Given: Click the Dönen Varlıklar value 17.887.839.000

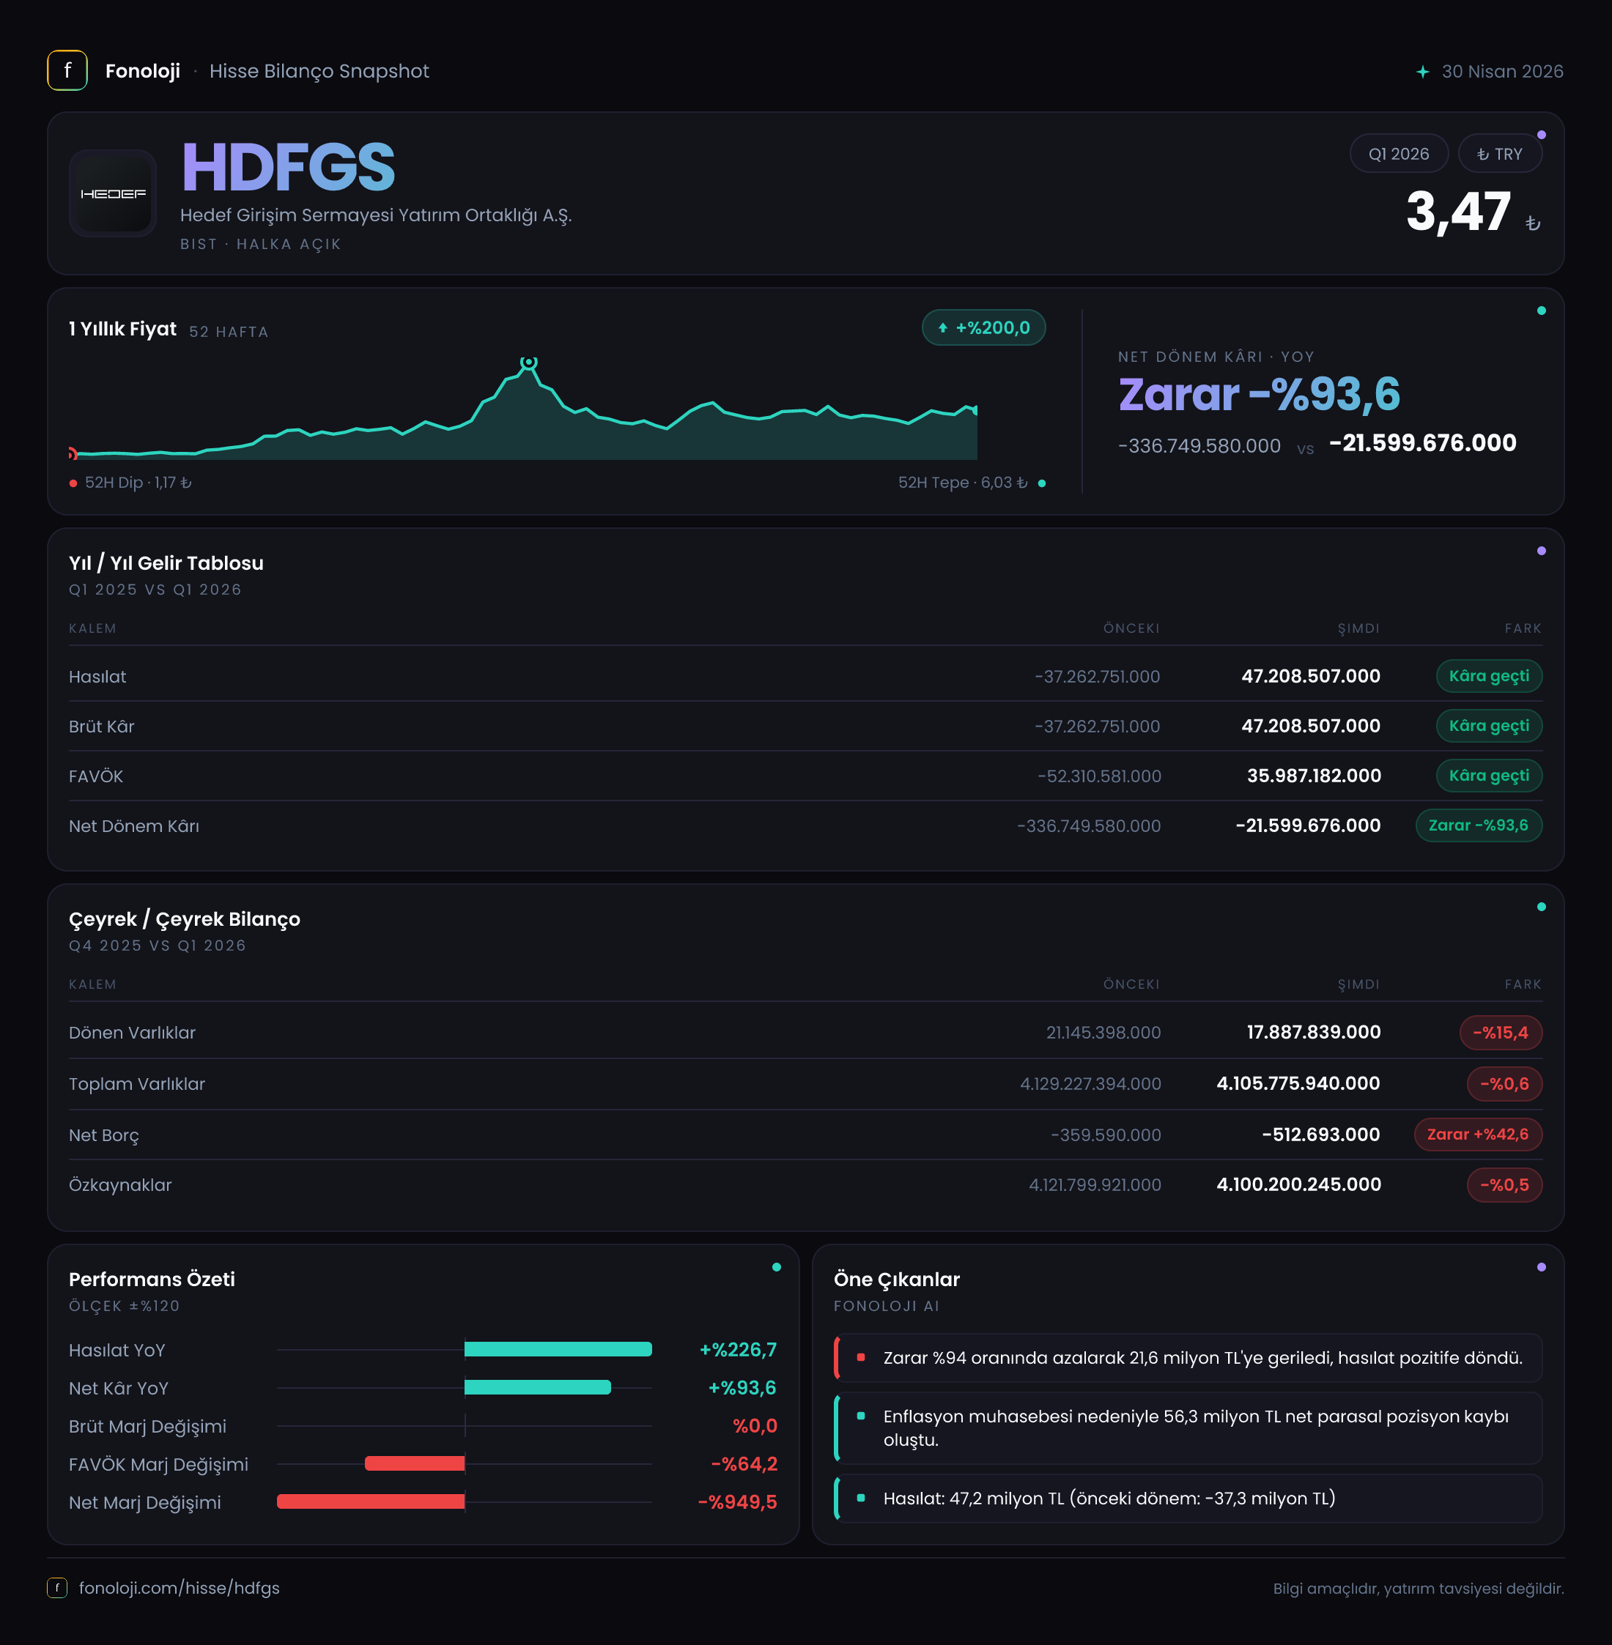Looking at the screenshot, I should click(1314, 1033).
